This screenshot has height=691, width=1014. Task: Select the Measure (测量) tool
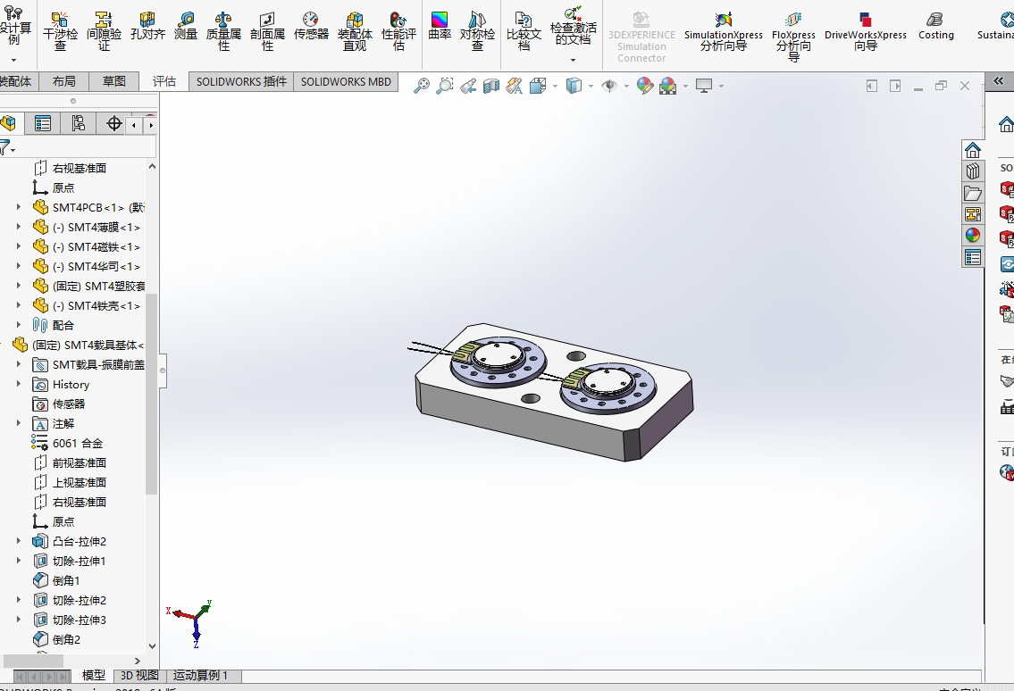click(186, 26)
